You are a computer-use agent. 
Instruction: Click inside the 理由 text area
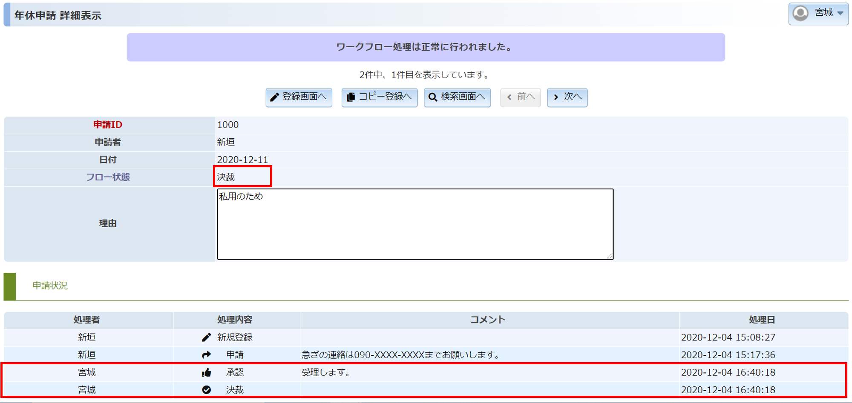415,224
